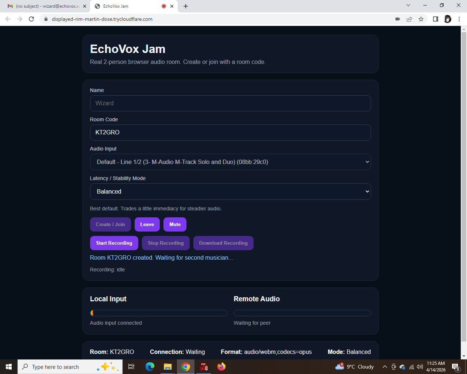Leave the current room
This screenshot has height=374, width=467.
click(147, 224)
